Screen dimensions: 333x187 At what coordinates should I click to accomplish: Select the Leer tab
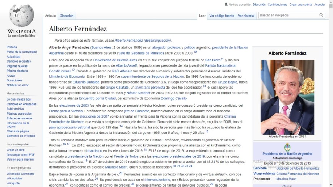tap(202, 16)
